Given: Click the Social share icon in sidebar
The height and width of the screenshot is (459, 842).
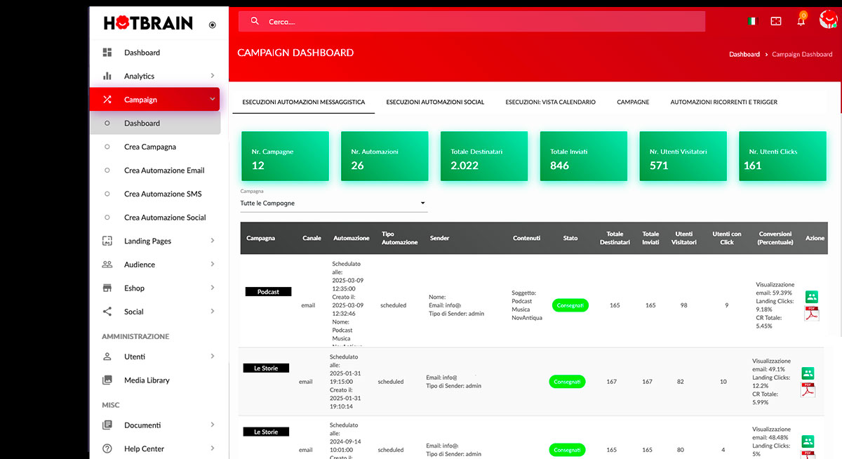Looking at the screenshot, I should coord(107,312).
